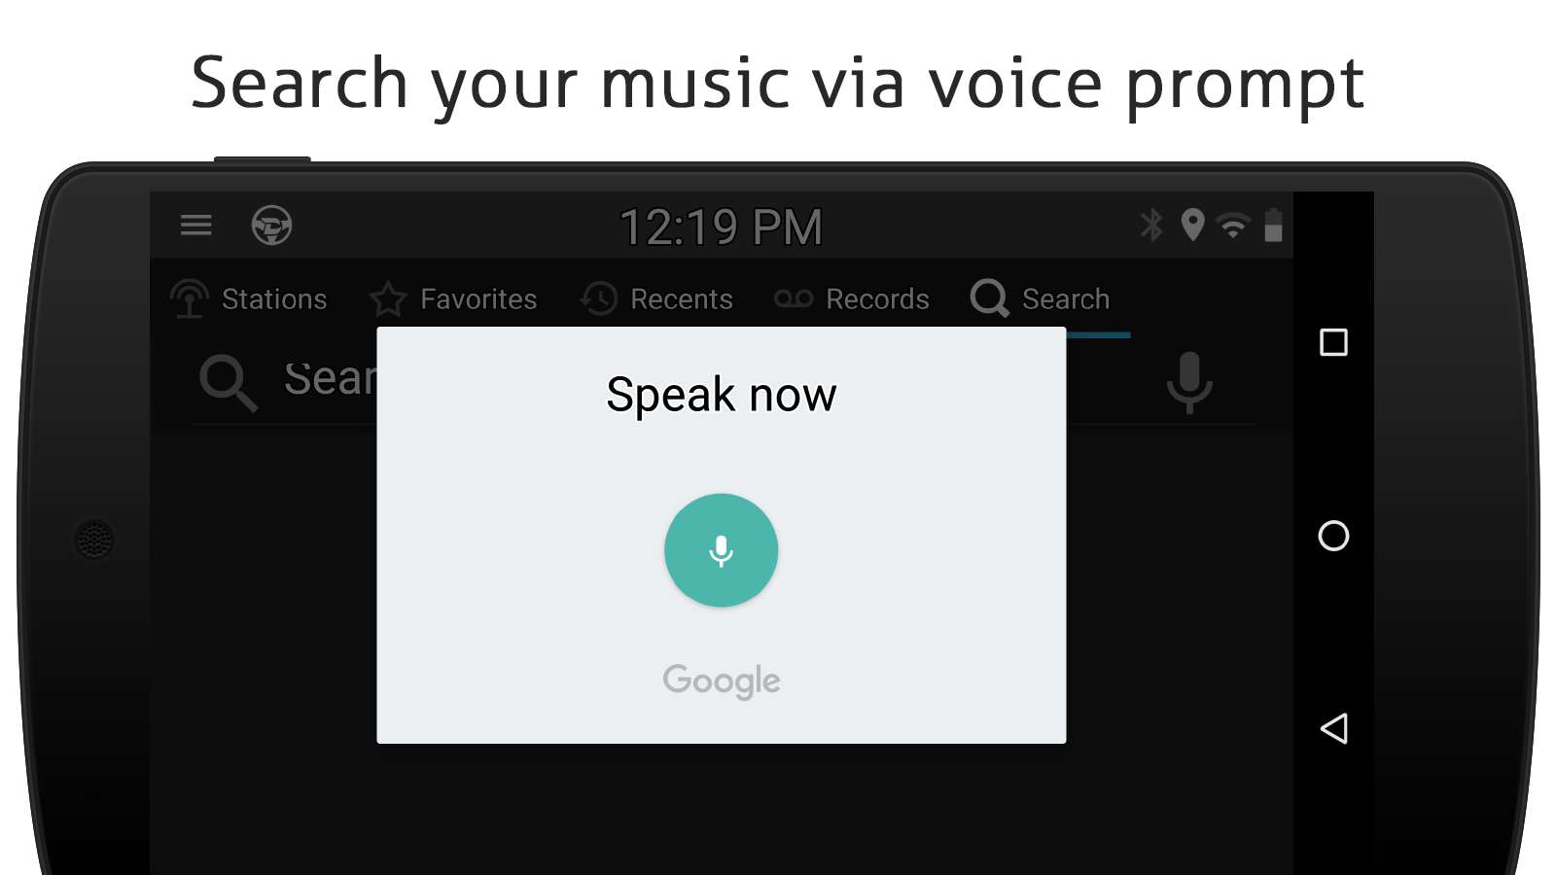Click the Bluetooth status icon

(x=1151, y=226)
